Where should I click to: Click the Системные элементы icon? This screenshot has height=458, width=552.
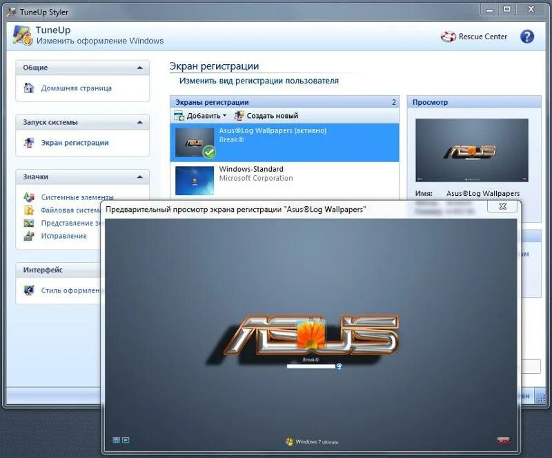click(28, 197)
